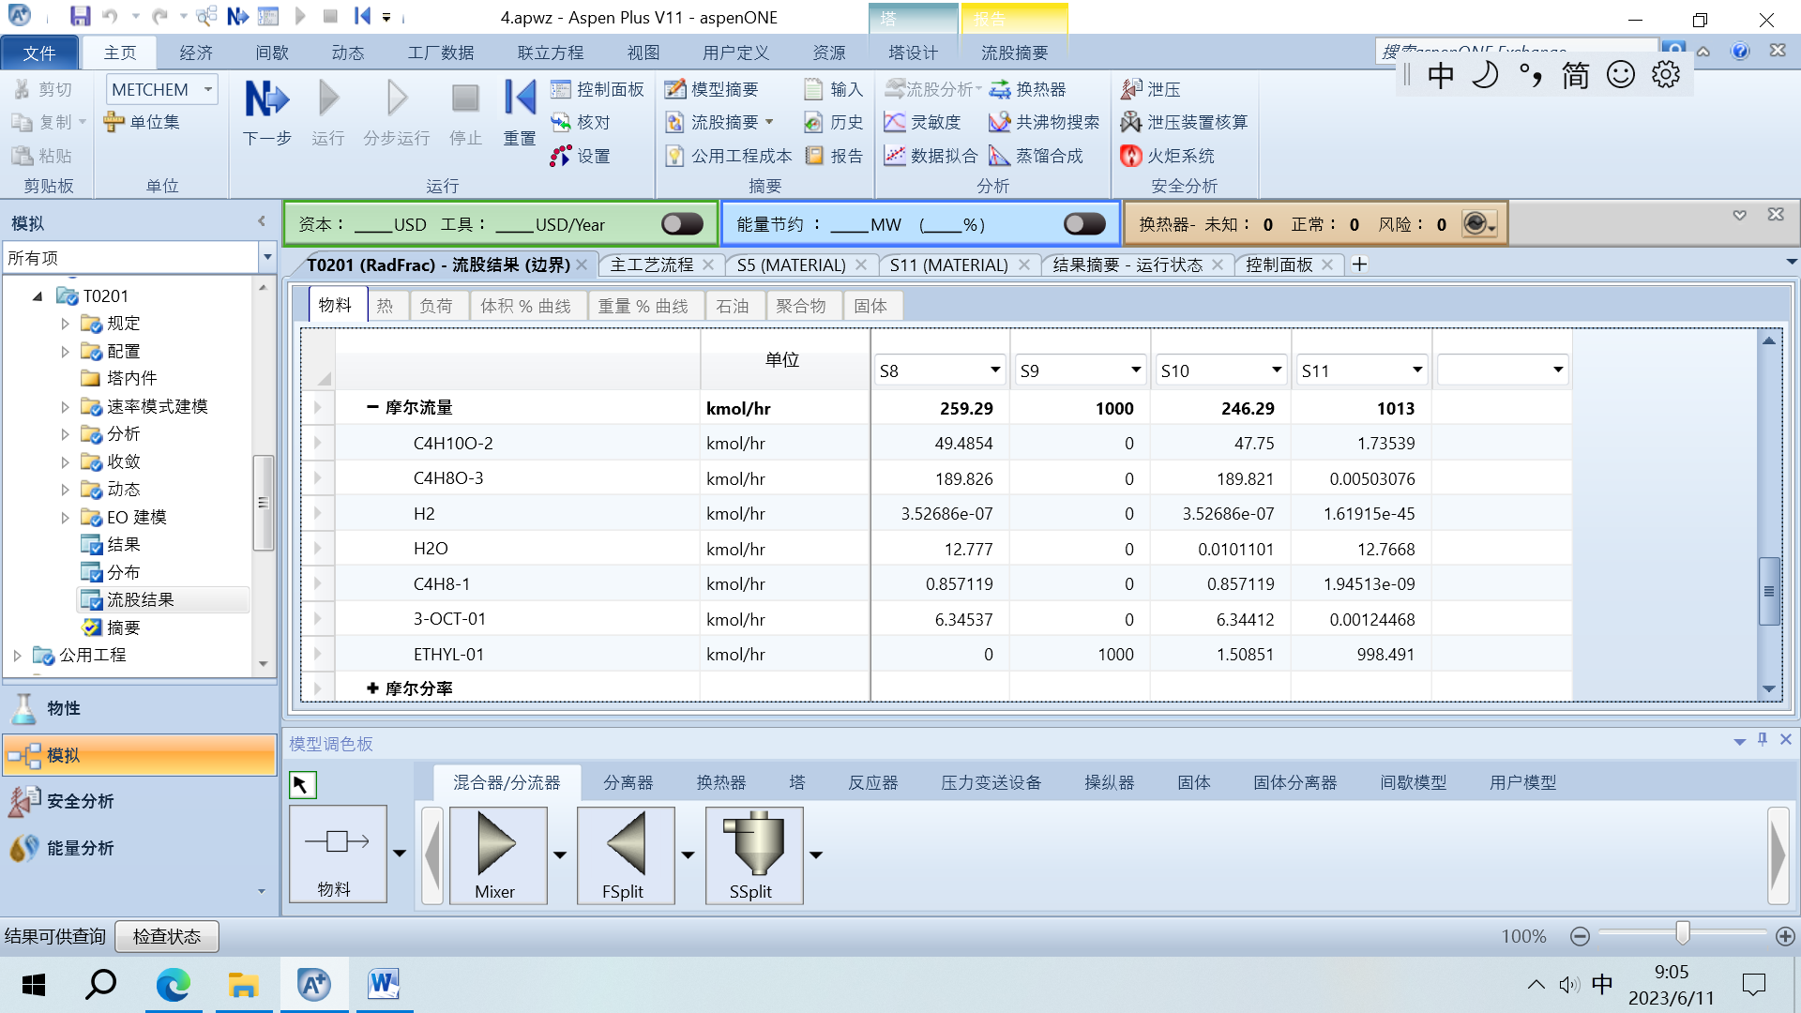The height and width of the screenshot is (1013, 1801).
Task: Click the Stop (停止) icon
Action: pos(465,98)
